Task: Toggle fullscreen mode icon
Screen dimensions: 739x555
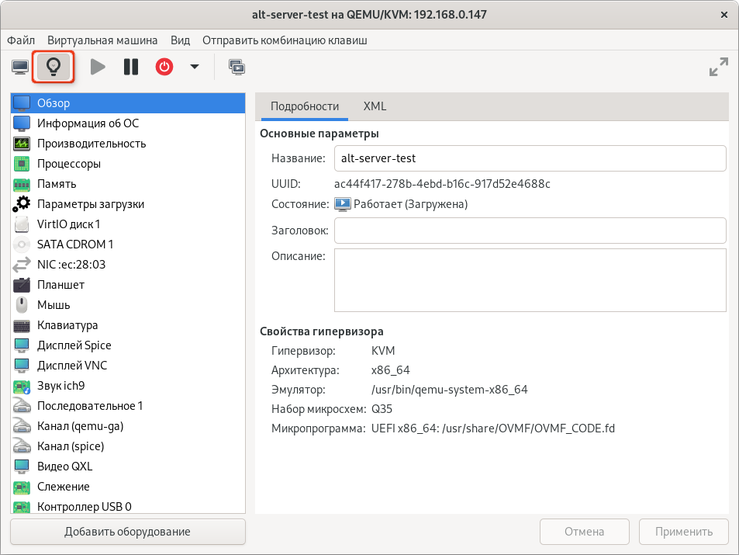Action: tap(718, 68)
